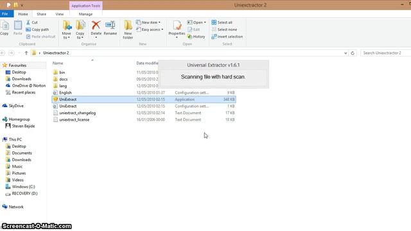The width and height of the screenshot is (411, 231).
Task: Open the File menu tab
Action: pos(6,14)
